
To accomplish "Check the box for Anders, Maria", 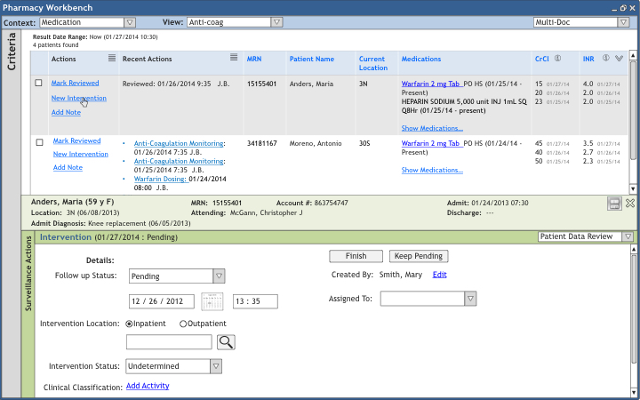I will tap(38, 83).
